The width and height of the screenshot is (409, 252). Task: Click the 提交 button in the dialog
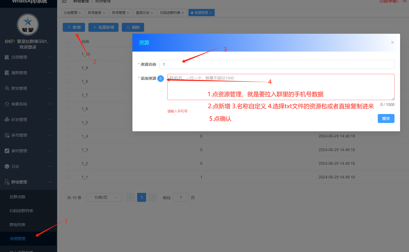[386, 118]
